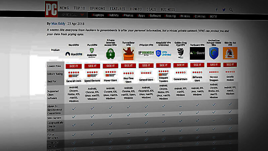Image resolution: width=268 pixels, height=151 pixels.
Task: Open the All Reviews dropdown
Action: [x=73, y=15]
